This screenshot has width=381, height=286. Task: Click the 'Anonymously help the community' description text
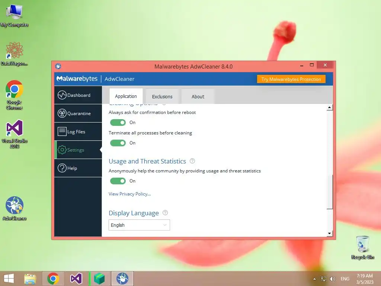click(x=185, y=171)
